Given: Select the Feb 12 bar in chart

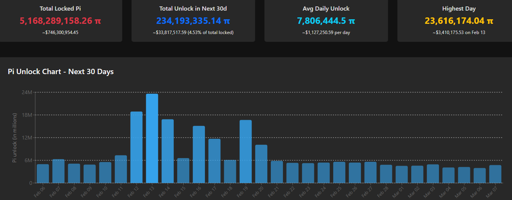Looking at the screenshot, I should coord(136,147).
